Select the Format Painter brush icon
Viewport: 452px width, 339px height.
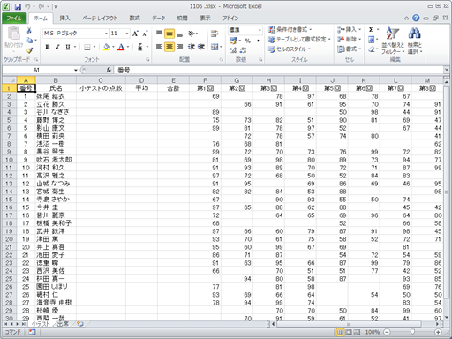tap(29, 50)
